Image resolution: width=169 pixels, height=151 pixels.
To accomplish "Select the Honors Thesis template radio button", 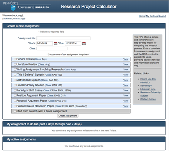I will pos(15,59).
